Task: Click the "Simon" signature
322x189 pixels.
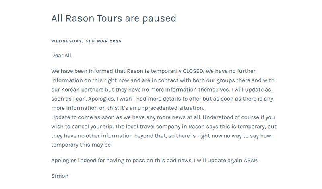Action: click(x=60, y=176)
